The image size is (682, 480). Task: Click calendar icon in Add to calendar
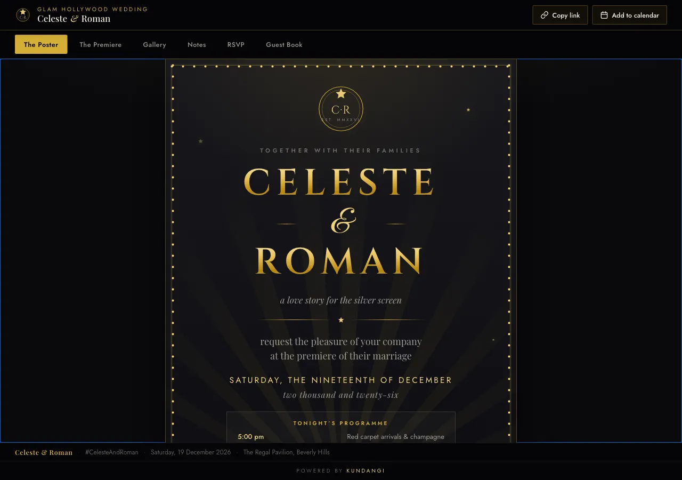pyautogui.click(x=604, y=15)
